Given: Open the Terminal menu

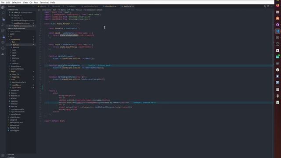Looking at the screenshot, I should [44, 3].
